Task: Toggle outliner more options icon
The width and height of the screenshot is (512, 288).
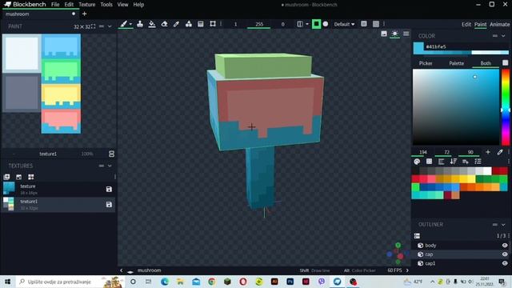Action: coord(417,236)
